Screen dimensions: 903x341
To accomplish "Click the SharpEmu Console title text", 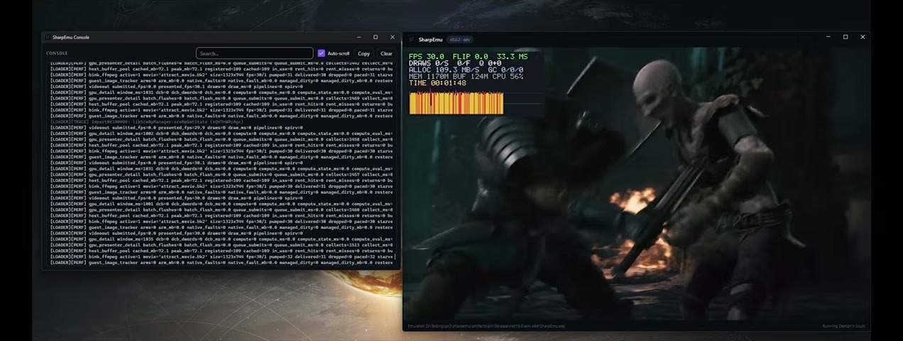I will (x=71, y=37).
